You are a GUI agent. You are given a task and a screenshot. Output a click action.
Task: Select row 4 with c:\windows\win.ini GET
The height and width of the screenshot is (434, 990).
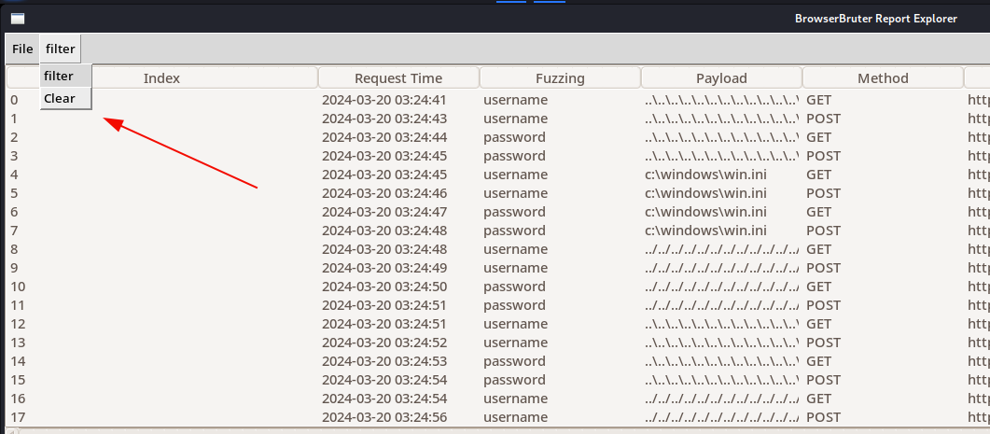pyautogui.click(x=497, y=175)
